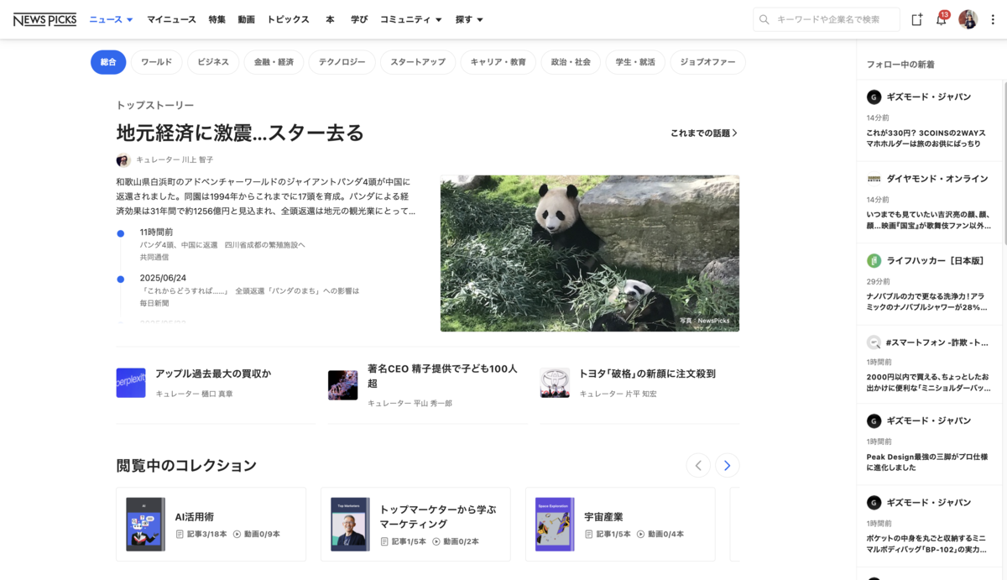The height and width of the screenshot is (580, 1007).
Task: Open the add-post icon in header
Action: point(917,19)
